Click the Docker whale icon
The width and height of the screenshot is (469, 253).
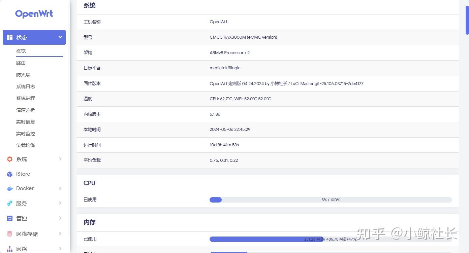tap(9, 188)
